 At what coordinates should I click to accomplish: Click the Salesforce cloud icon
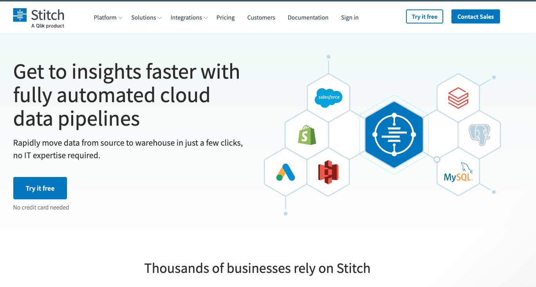tap(328, 97)
